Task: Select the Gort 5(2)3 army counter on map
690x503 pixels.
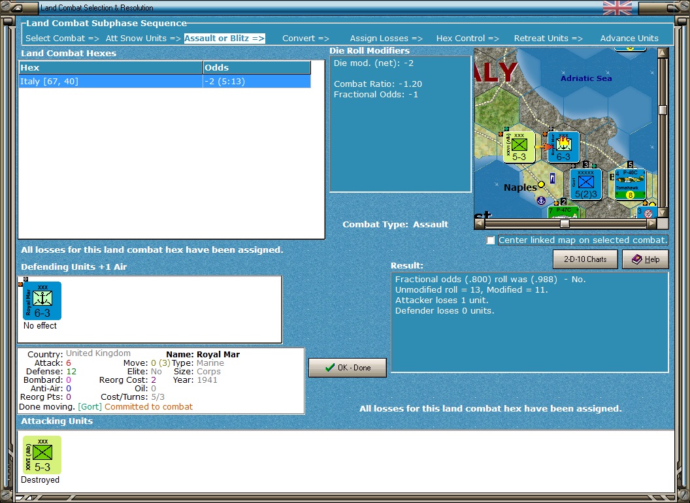Action: click(585, 184)
